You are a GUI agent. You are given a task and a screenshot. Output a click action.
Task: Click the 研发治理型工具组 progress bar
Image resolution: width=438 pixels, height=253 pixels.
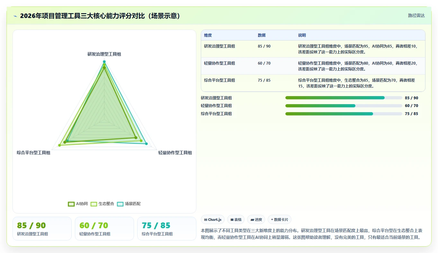344,98
